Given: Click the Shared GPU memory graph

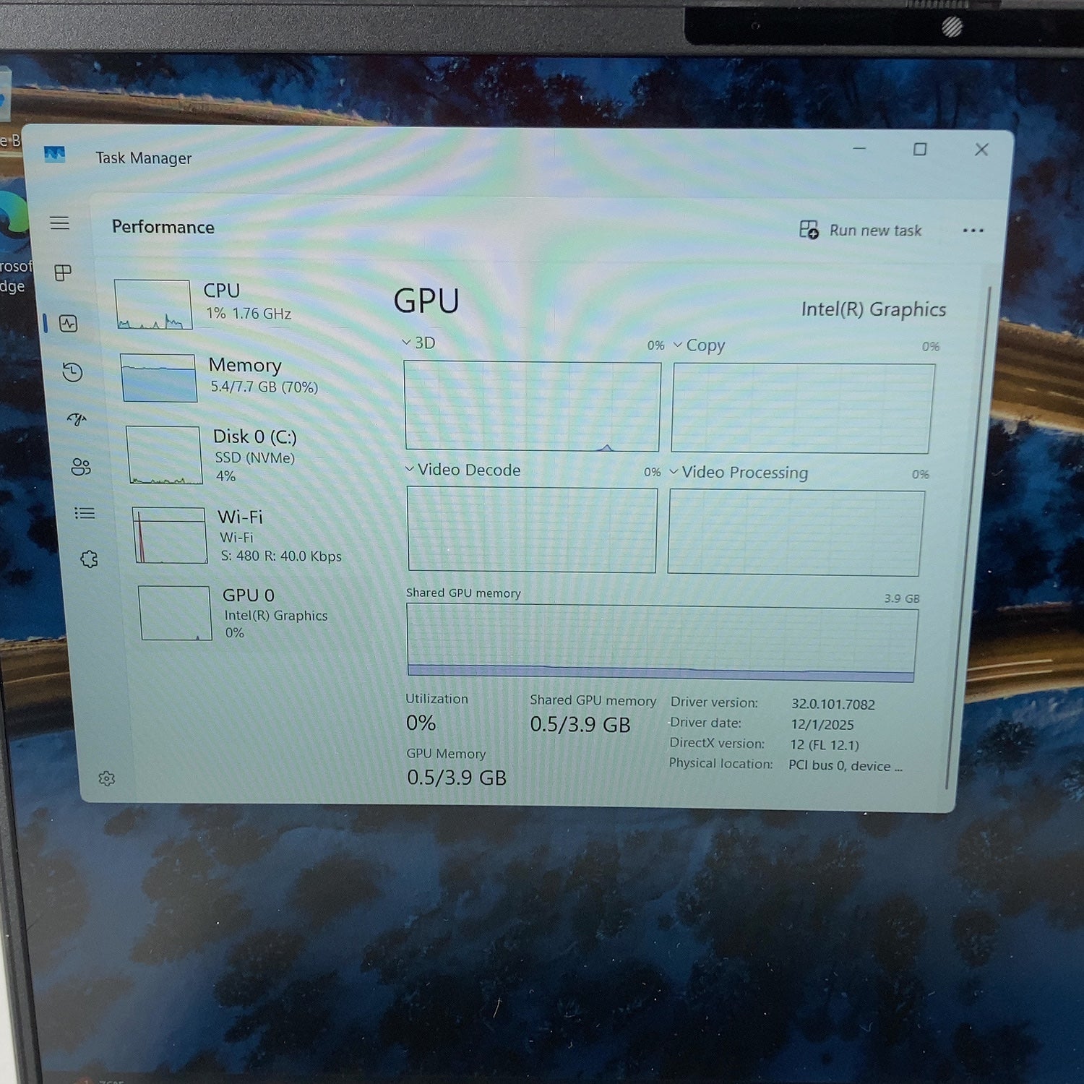Looking at the screenshot, I should [662, 643].
